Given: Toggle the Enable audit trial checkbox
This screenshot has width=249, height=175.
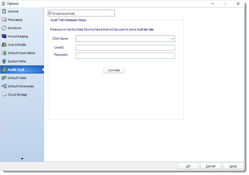Looking at the screenshot, I should pyautogui.click(x=50, y=13).
